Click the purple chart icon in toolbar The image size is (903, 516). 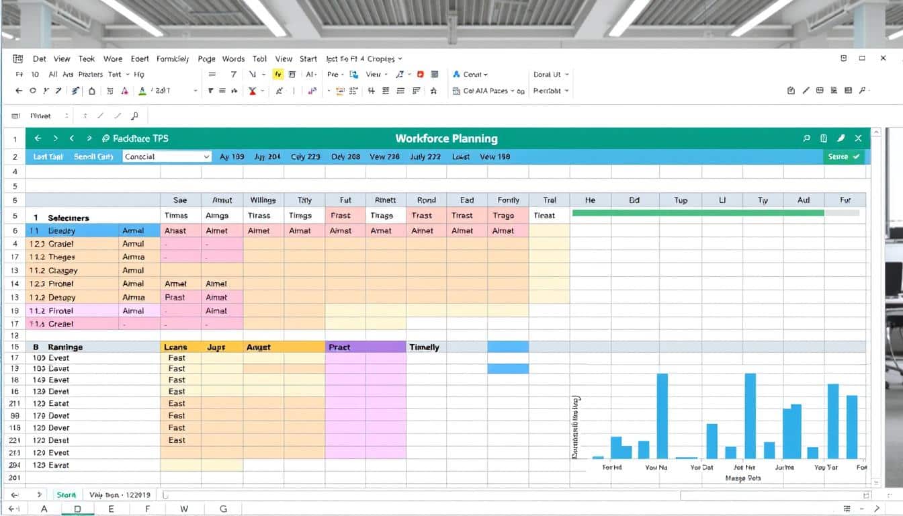coord(312,91)
